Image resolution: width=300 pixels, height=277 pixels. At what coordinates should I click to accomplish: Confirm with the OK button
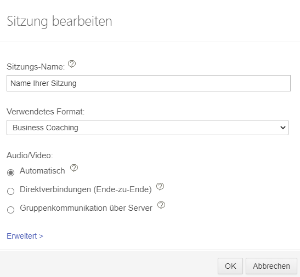pos(230,266)
